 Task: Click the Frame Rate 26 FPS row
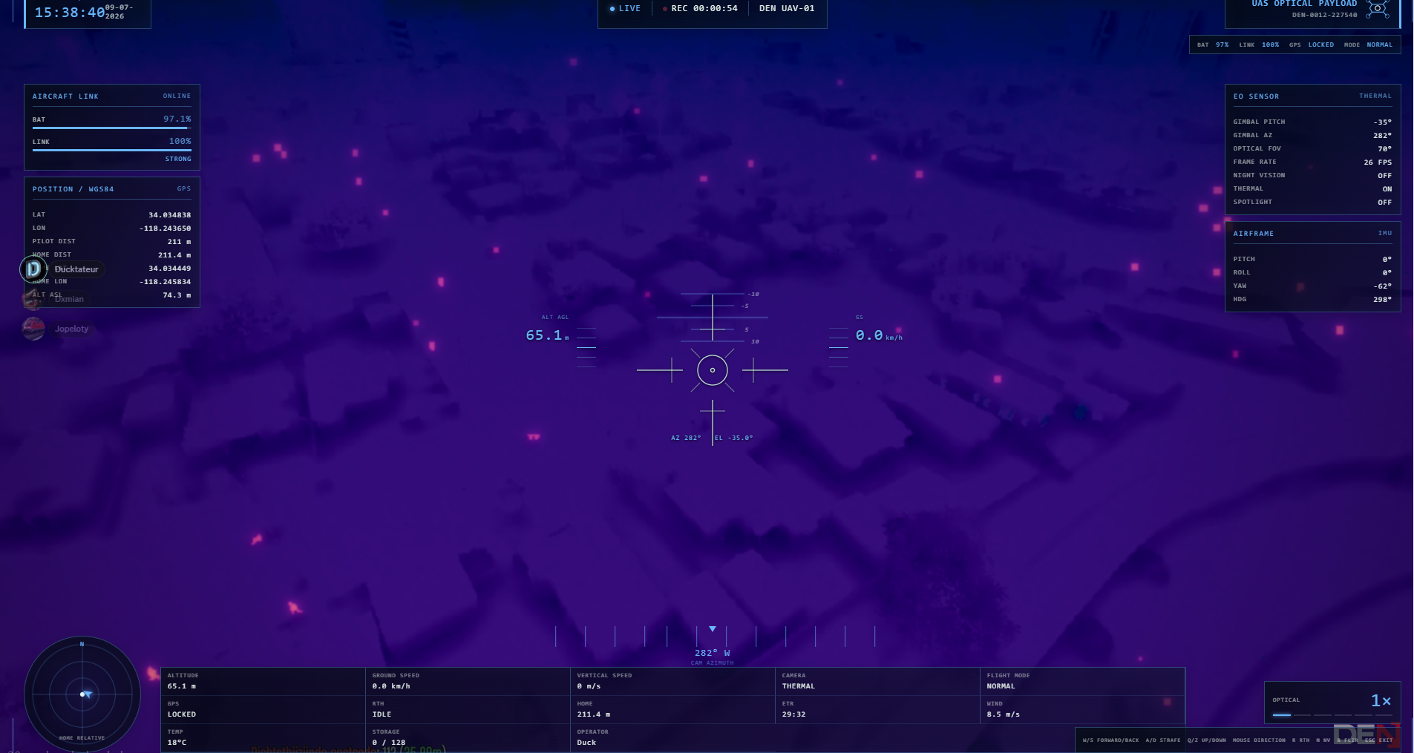coord(1312,162)
